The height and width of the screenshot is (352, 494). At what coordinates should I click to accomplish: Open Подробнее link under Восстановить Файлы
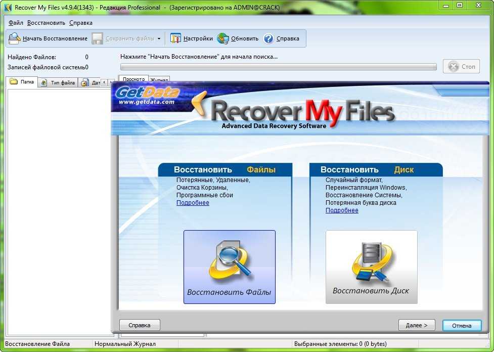[x=193, y=203]
